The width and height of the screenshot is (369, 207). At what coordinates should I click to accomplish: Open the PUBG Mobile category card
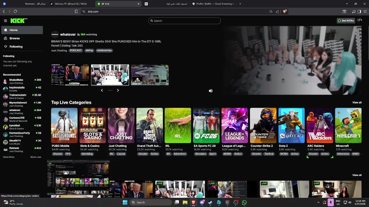tap(64, 125)
